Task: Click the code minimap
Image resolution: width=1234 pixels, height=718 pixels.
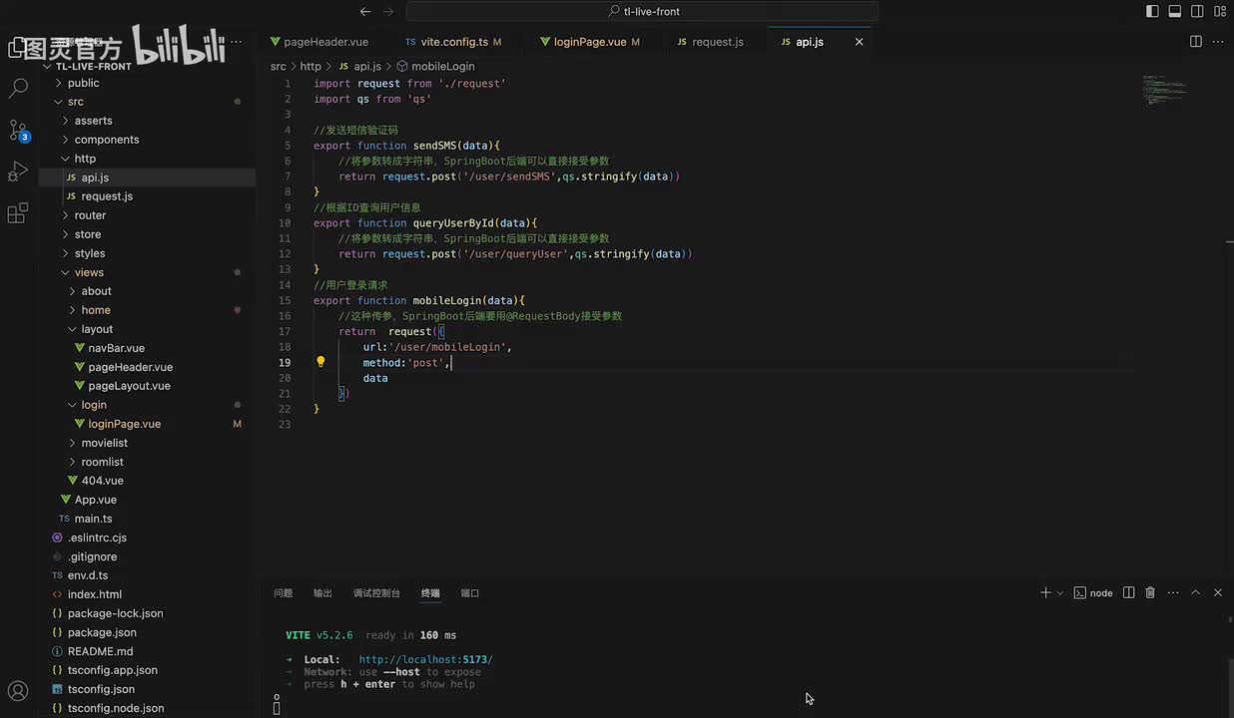Action: click(x=1164, y=90)
